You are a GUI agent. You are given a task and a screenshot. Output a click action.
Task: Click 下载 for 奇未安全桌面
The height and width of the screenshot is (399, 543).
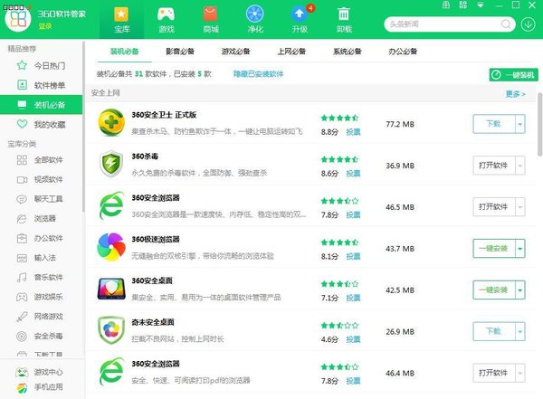(494, 331)
